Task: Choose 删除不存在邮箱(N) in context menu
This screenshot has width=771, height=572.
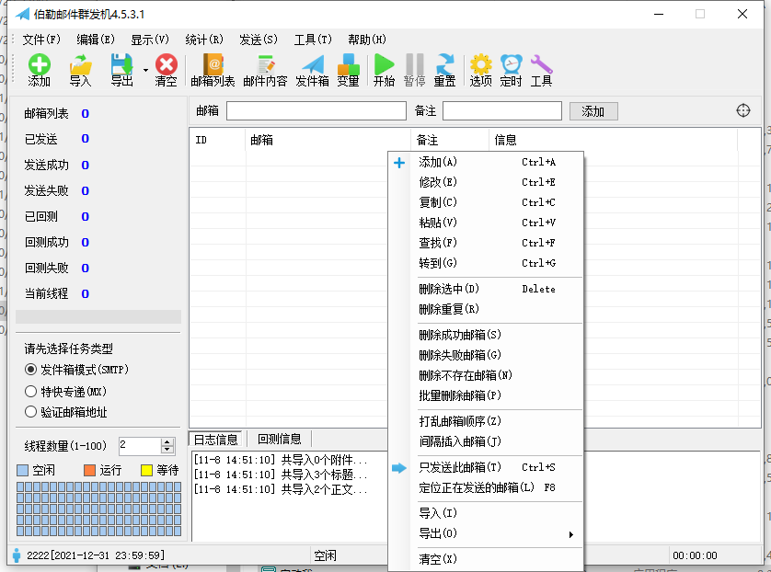Action: 486,375
